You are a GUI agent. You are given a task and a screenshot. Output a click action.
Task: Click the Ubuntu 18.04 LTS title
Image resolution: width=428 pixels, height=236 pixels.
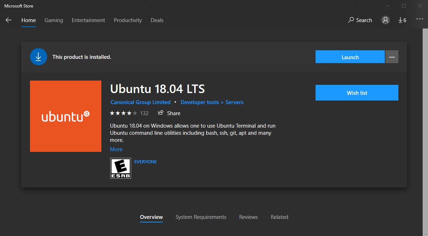point(157,89)
